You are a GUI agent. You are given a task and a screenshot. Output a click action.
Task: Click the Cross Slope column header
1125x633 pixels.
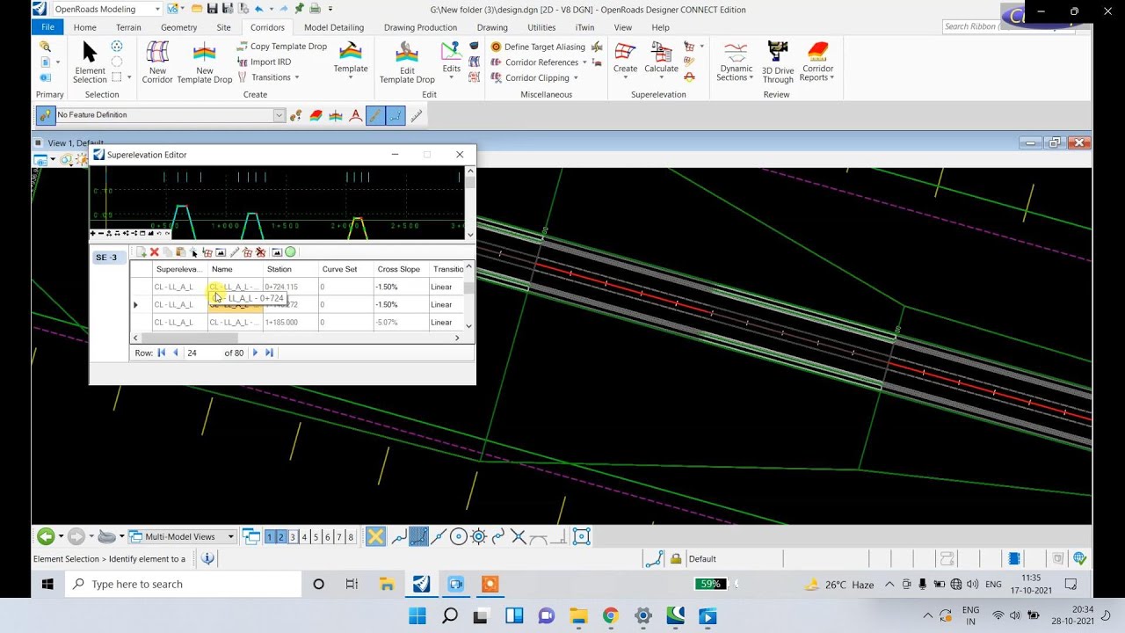click(x=400, y=269)
